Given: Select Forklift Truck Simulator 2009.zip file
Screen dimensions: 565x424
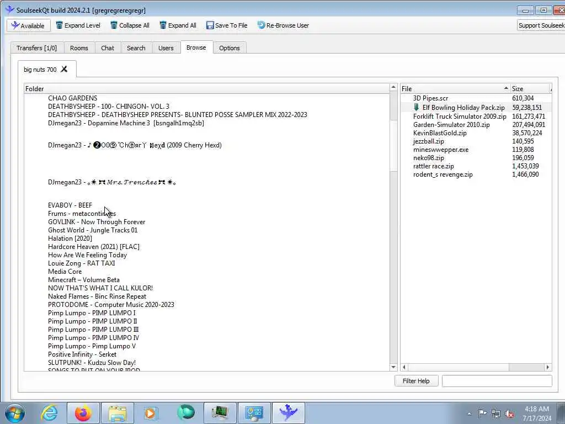Looking at the screenshot, I should tap(460, 116).
